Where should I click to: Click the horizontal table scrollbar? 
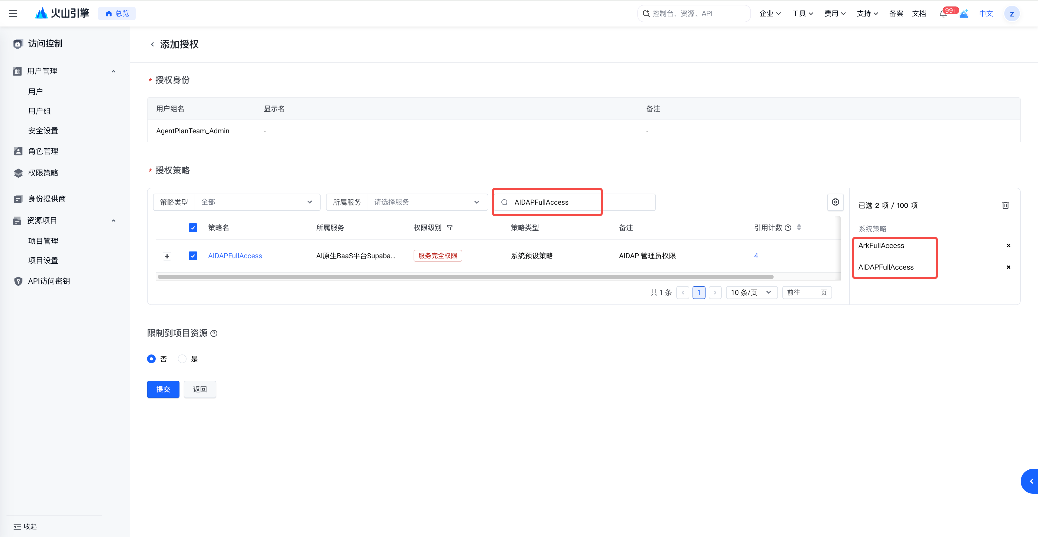pyautogui.click(x=465, y=277)
